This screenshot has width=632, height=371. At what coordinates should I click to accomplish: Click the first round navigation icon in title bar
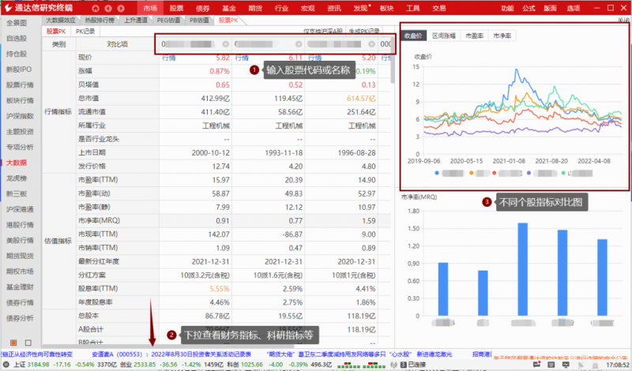pos(96,8)
